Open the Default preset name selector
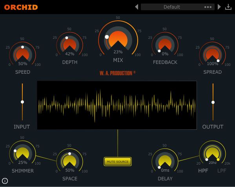 point(172,7)
